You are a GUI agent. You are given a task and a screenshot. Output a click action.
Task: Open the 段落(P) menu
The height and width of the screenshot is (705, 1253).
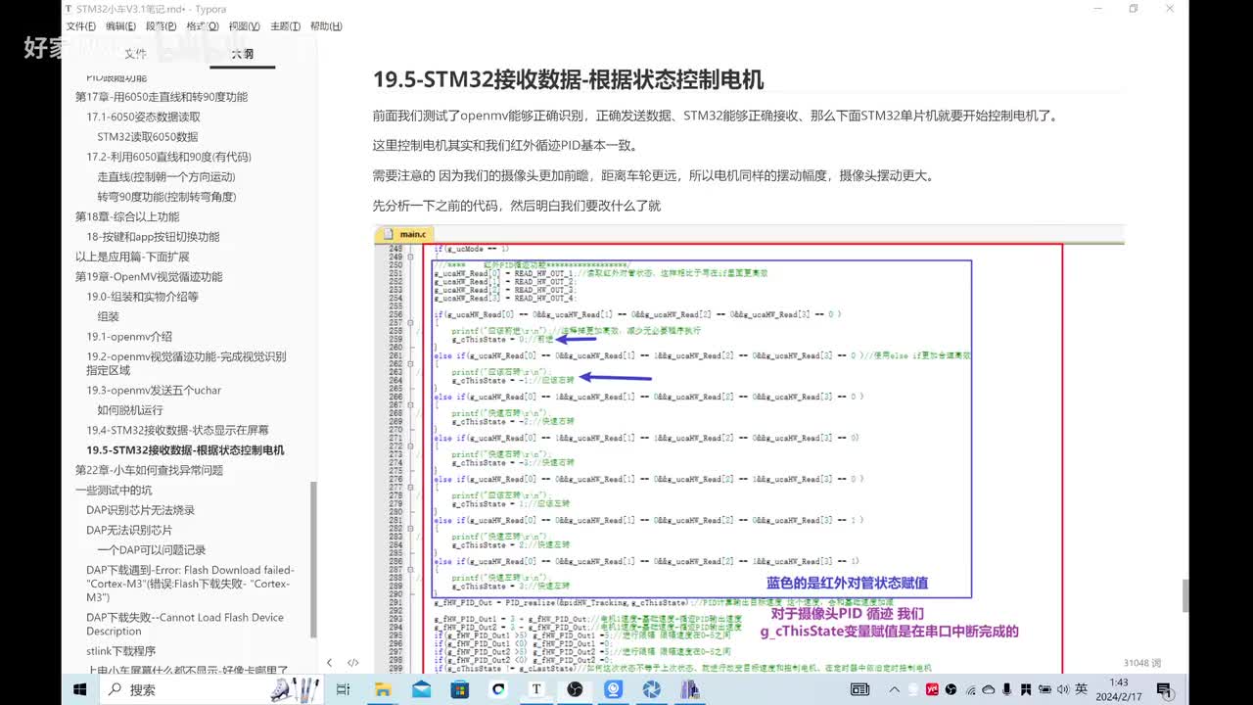[x=162, y=26]
